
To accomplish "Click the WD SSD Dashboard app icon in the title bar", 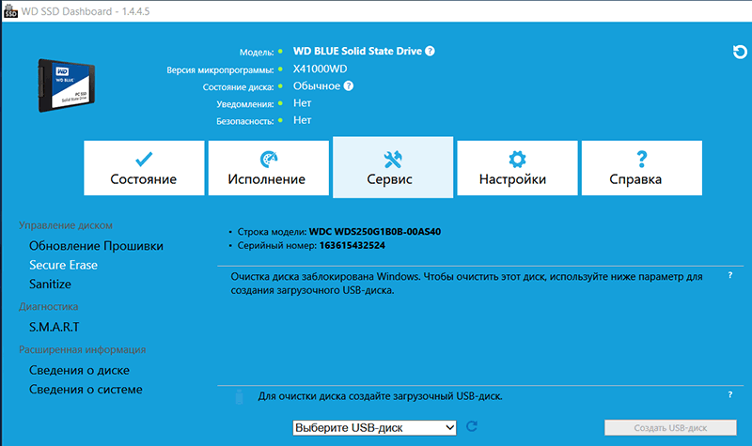I will [10, 11].
